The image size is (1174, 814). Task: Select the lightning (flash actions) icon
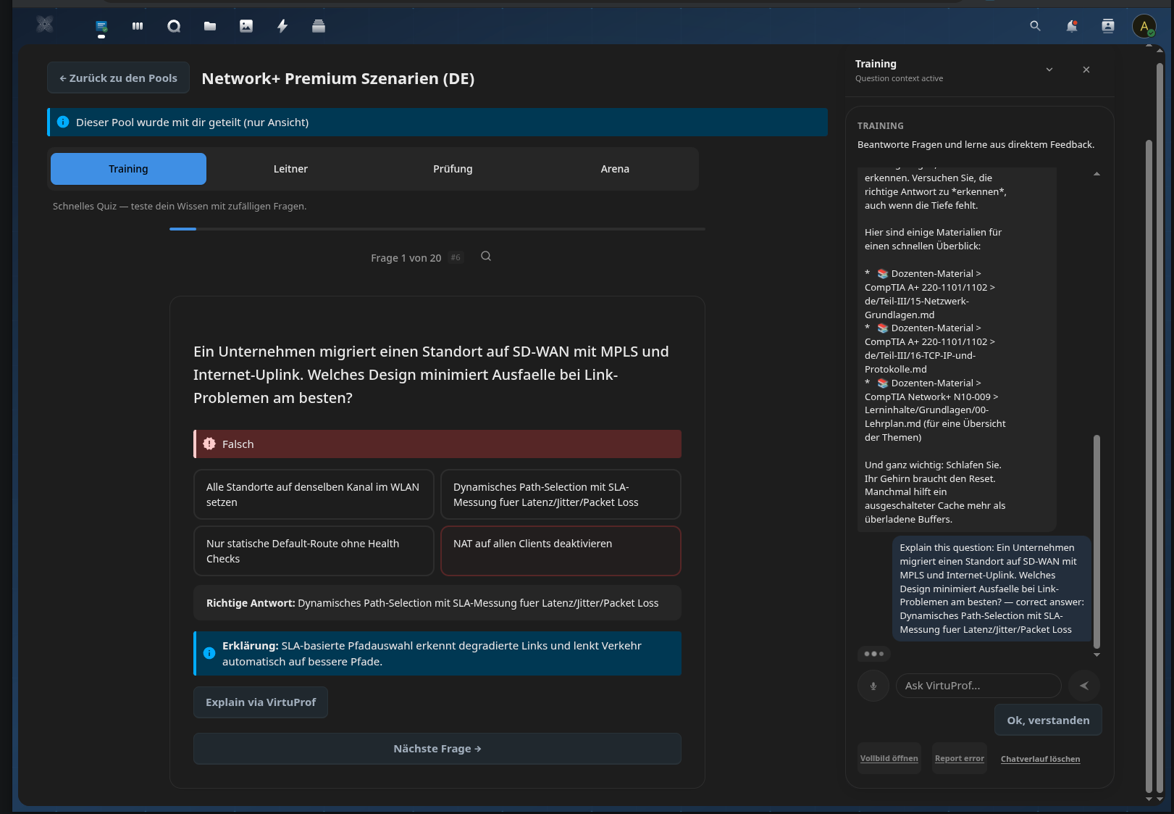coord(282,26)
